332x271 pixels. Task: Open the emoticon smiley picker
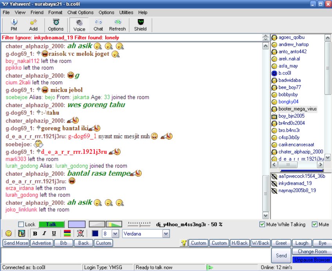point(9,234)
